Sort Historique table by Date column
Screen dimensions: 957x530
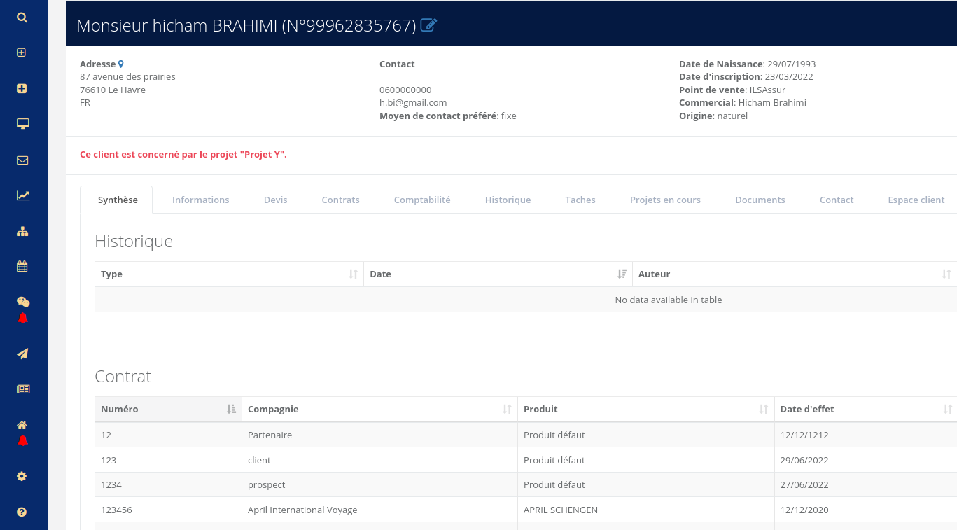pos(497,274)
